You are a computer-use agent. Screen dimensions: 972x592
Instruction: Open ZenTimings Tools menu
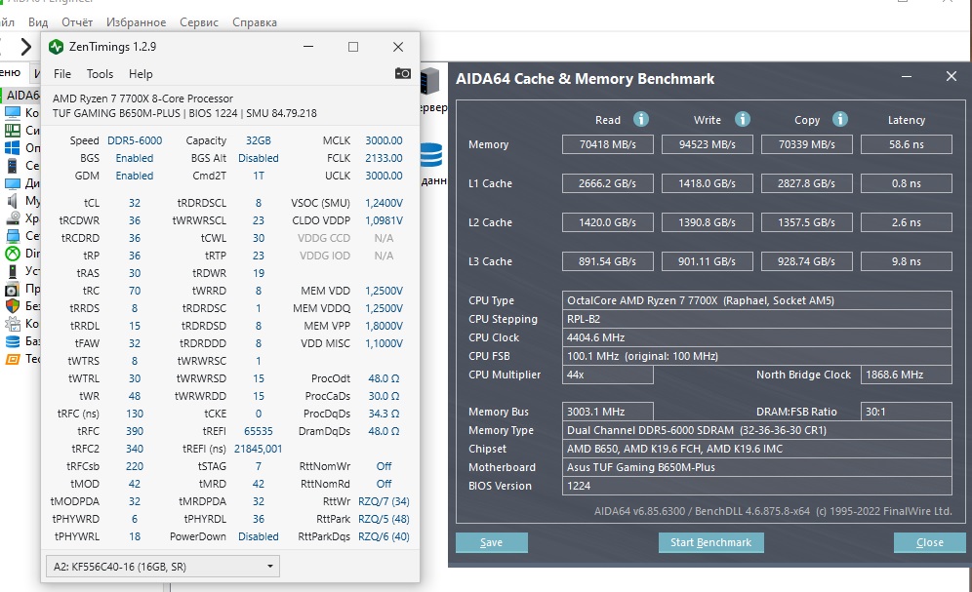click(100, 74)
